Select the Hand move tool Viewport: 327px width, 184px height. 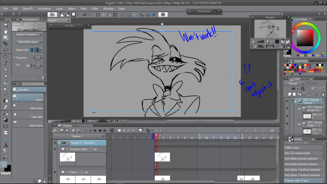6,31
